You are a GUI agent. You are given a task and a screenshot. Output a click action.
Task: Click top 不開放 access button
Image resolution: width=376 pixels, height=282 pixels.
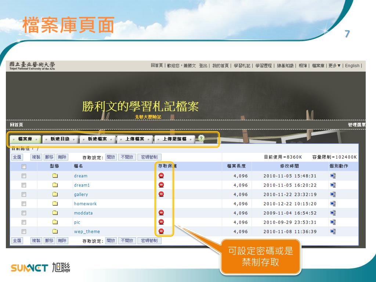point(127,157)
